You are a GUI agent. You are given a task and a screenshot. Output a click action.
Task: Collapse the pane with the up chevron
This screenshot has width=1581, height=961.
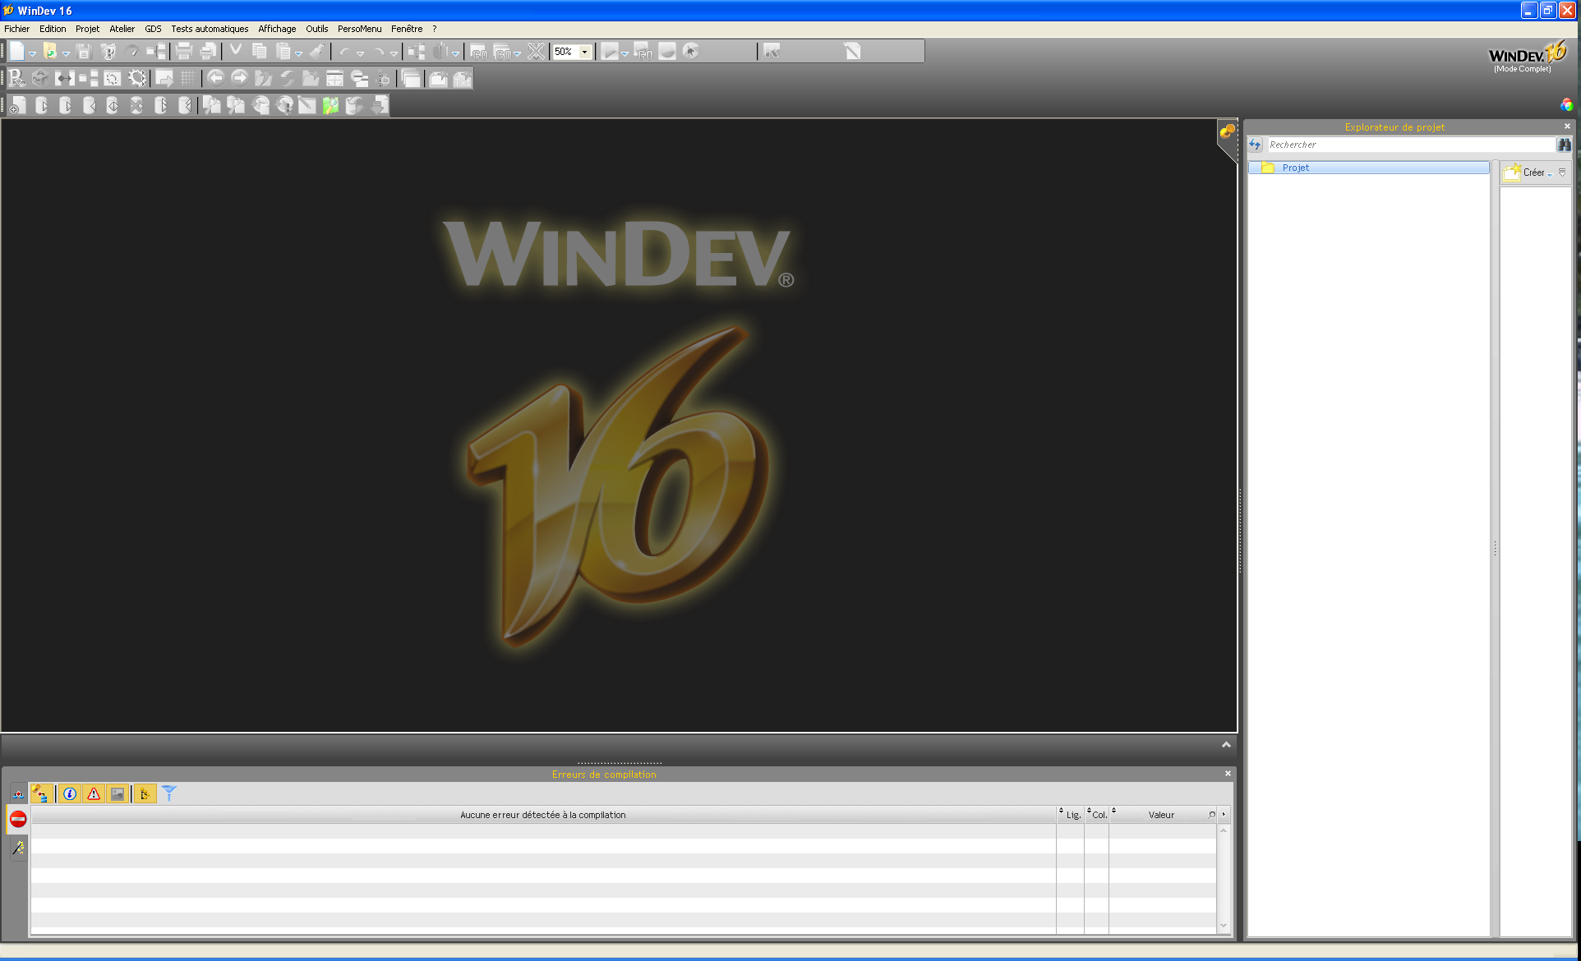coord(1226,744)
